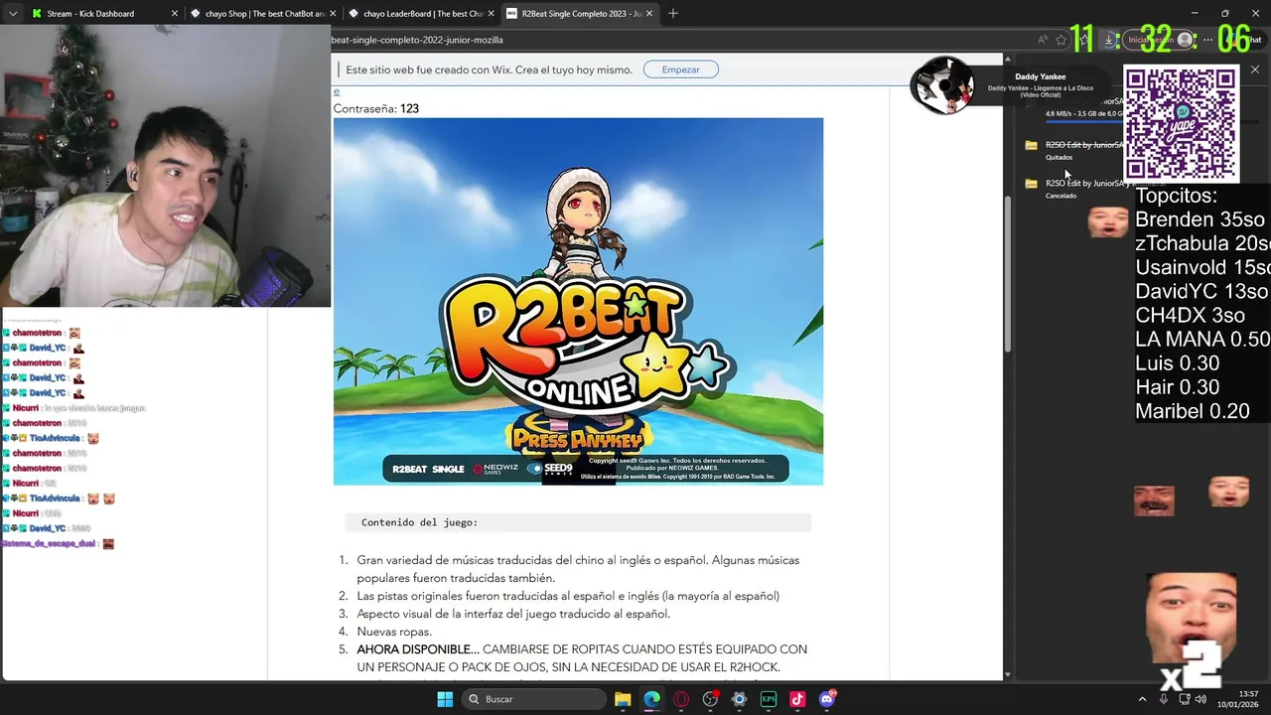Click the read aloud icon
The height and width of the screenshot is (715, 1271).
[1042, 40]
